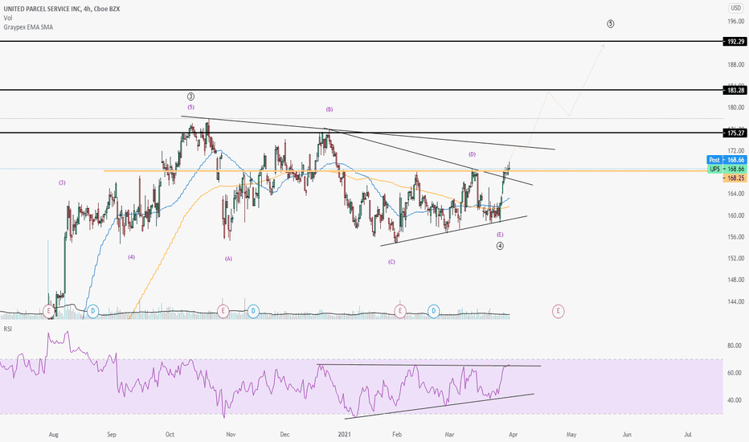Click the Apr label on the time axis
Screen dimensions: 749x442
(513, 434)
